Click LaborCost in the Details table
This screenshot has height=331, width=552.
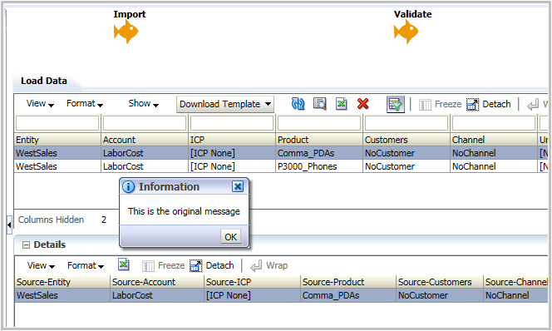(x=157, y=295)
